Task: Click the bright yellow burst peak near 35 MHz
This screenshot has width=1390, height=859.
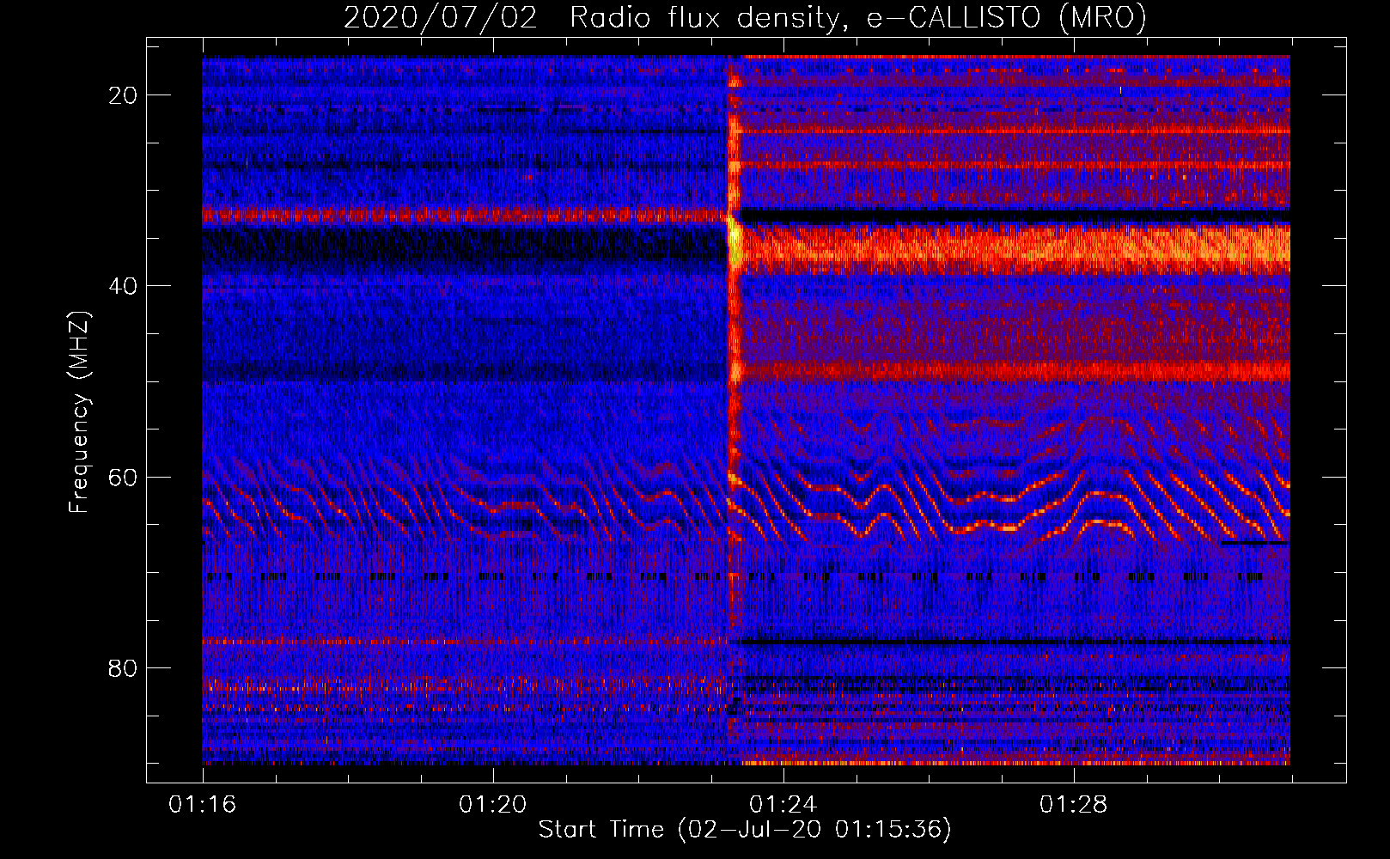Action: coord(734,241)
